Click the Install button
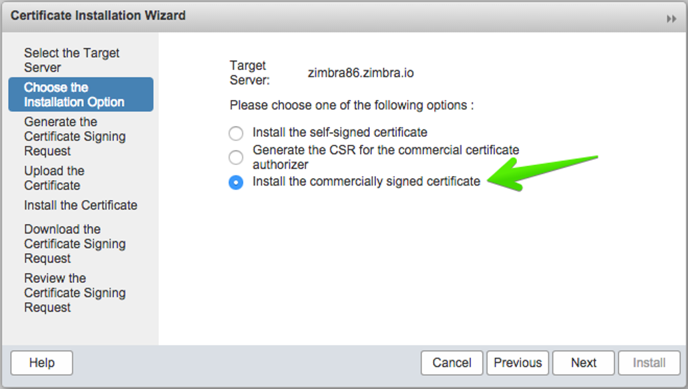This screenshot has height=389, width=688. click(649, 363)
